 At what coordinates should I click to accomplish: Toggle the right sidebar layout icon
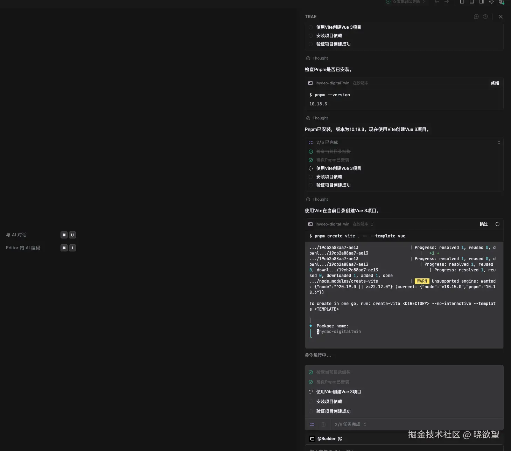[x=482, y=2]
